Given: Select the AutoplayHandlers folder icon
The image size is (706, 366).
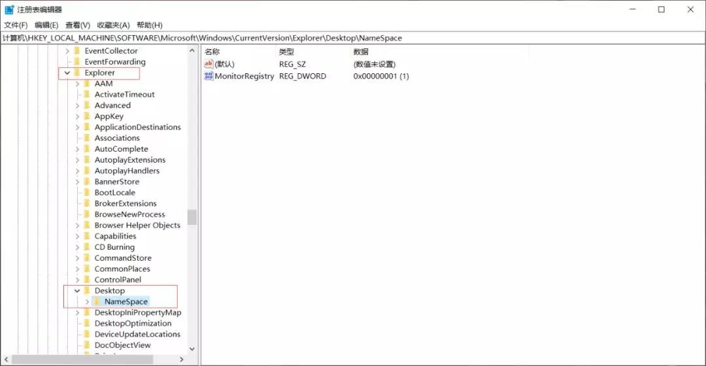Looking at the screenshot, I should click(x=87, y=171).
